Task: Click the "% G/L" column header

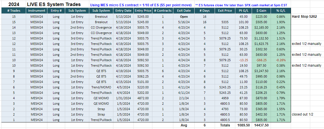Action: coord(281,11)
